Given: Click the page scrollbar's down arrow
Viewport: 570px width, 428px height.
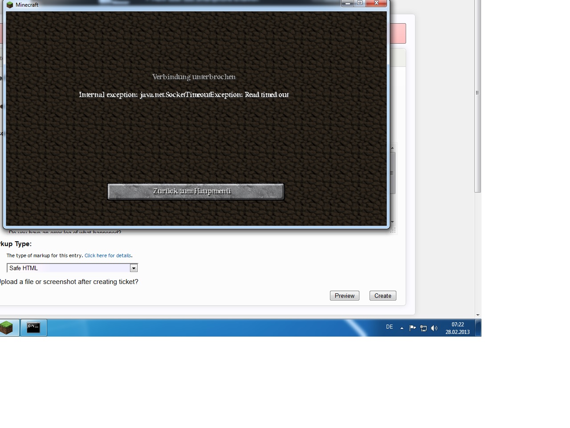Looking at the screenshot, I should (477, 314).
